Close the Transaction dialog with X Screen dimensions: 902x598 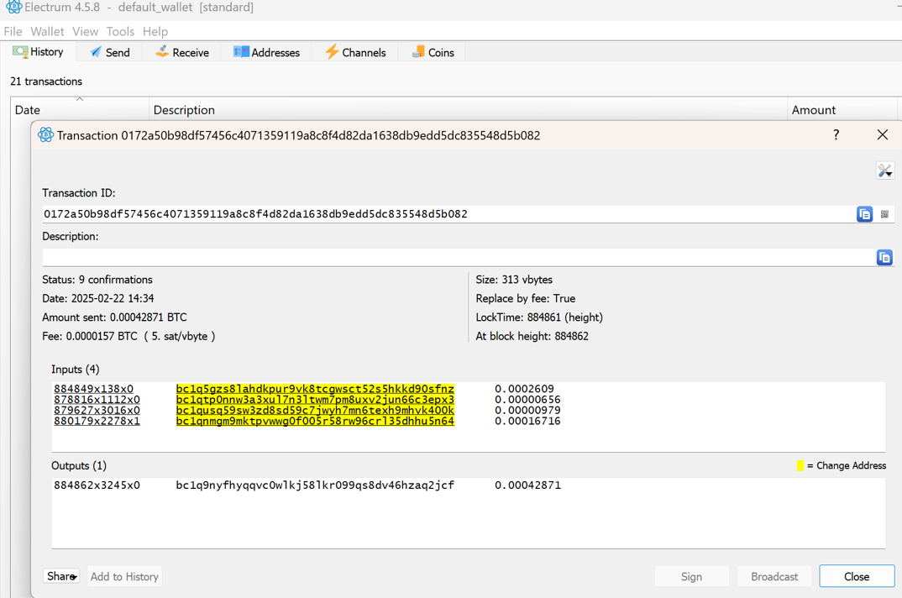click(883, 134)
